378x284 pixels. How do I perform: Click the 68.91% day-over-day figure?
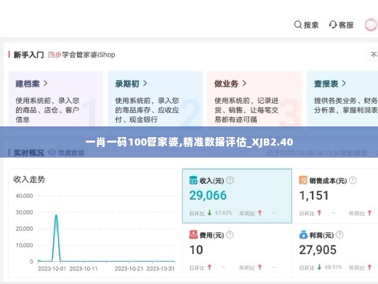click(333, 267)
